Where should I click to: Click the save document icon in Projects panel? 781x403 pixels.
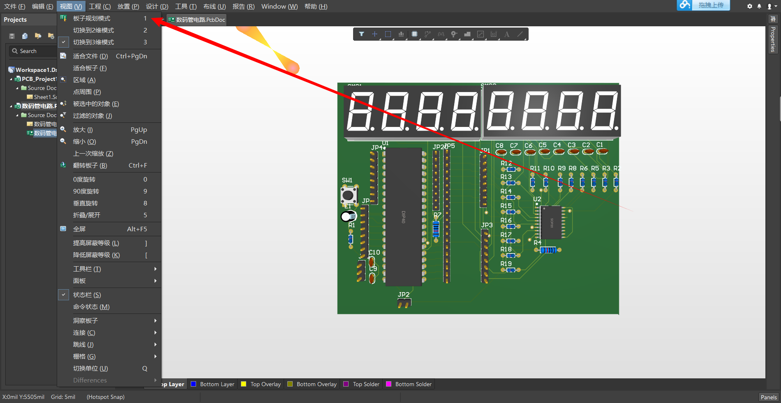11,36
